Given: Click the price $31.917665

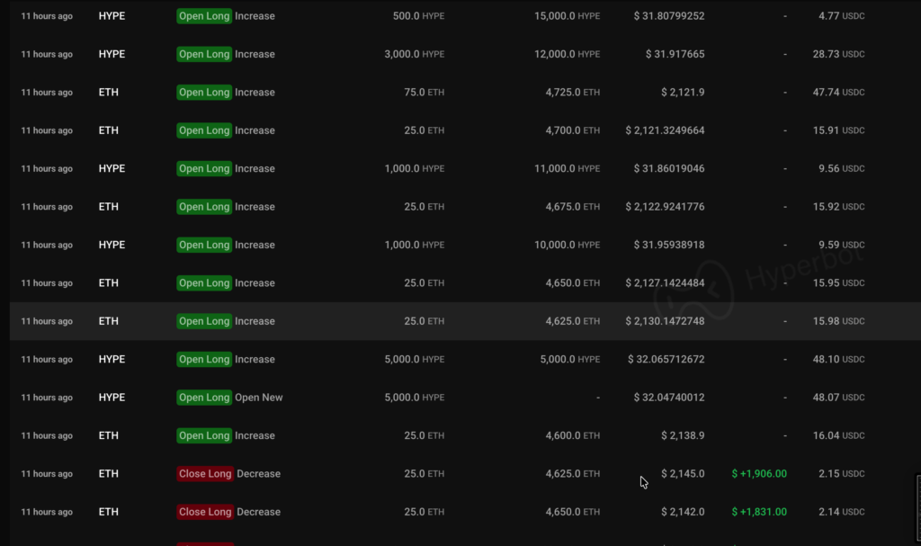Looking at the screenshot, I should [675, 54].
